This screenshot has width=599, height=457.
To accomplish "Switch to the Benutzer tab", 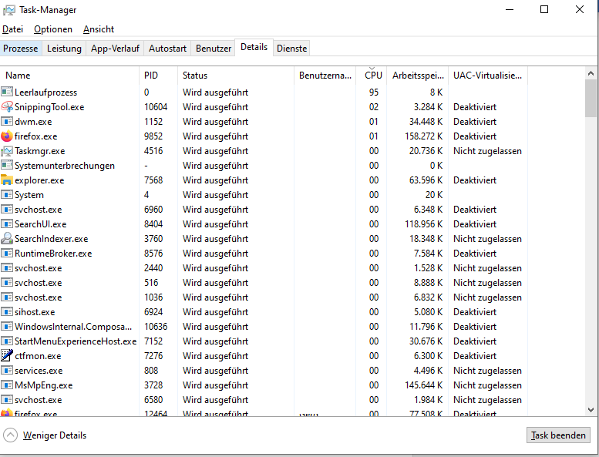I will click(214, 49).
